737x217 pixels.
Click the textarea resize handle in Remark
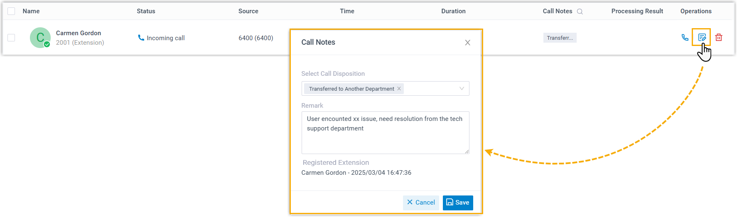pyautogui.click(x=467, y=152)
